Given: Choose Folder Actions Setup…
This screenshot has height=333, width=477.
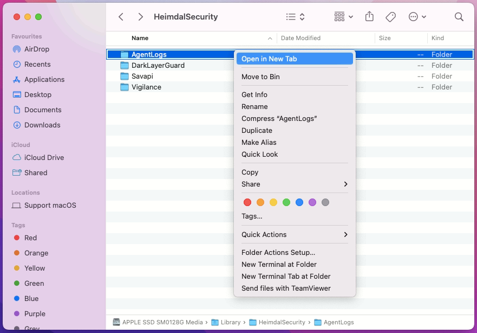Looking at the screenshot, I should pyautogui.click(x=295, y=253).
